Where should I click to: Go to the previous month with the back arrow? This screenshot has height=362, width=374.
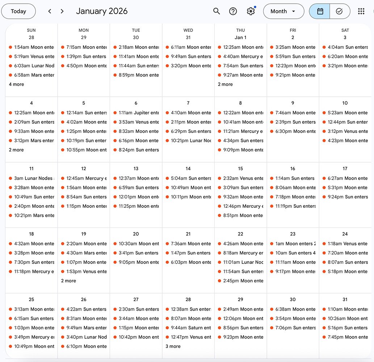(50, 11)
